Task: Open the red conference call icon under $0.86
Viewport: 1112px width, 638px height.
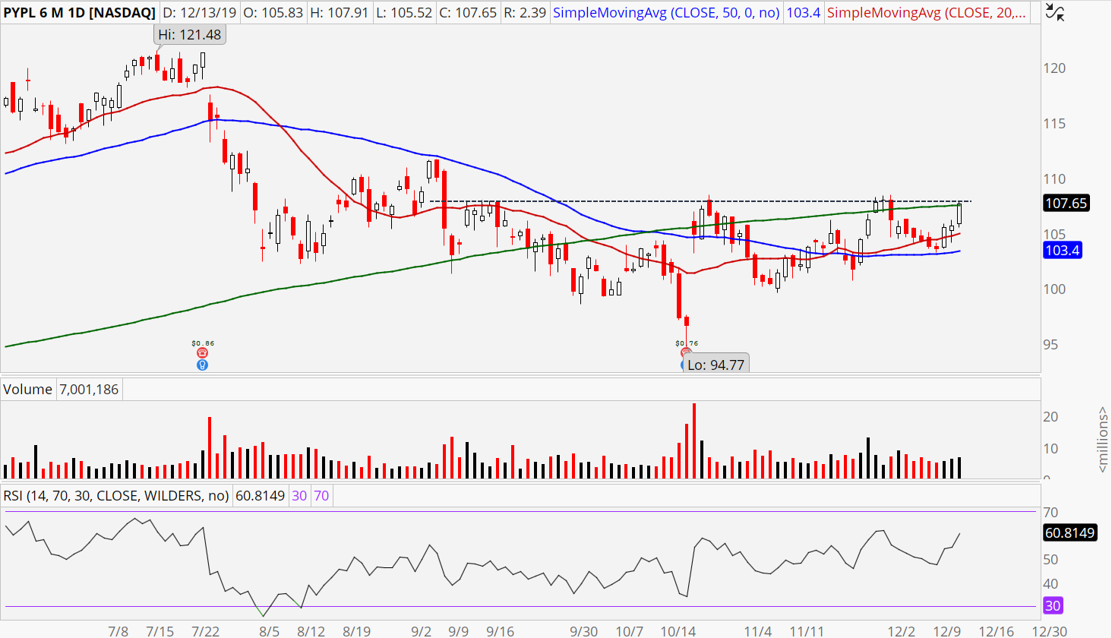Action: click(202, 353)
